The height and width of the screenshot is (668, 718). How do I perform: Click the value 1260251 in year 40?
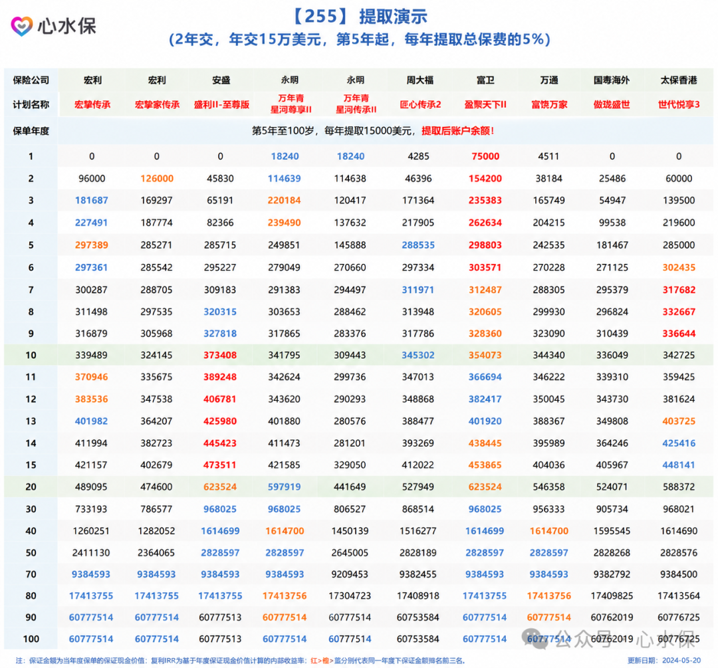(x=91, y=531)
